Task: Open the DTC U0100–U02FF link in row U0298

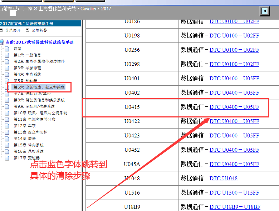Action: [x=234, y=64]
